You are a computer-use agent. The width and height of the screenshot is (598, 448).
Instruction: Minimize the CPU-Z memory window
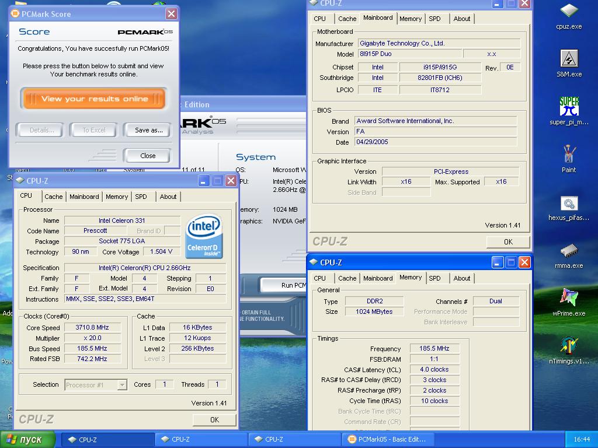click(x=498, y=262)
